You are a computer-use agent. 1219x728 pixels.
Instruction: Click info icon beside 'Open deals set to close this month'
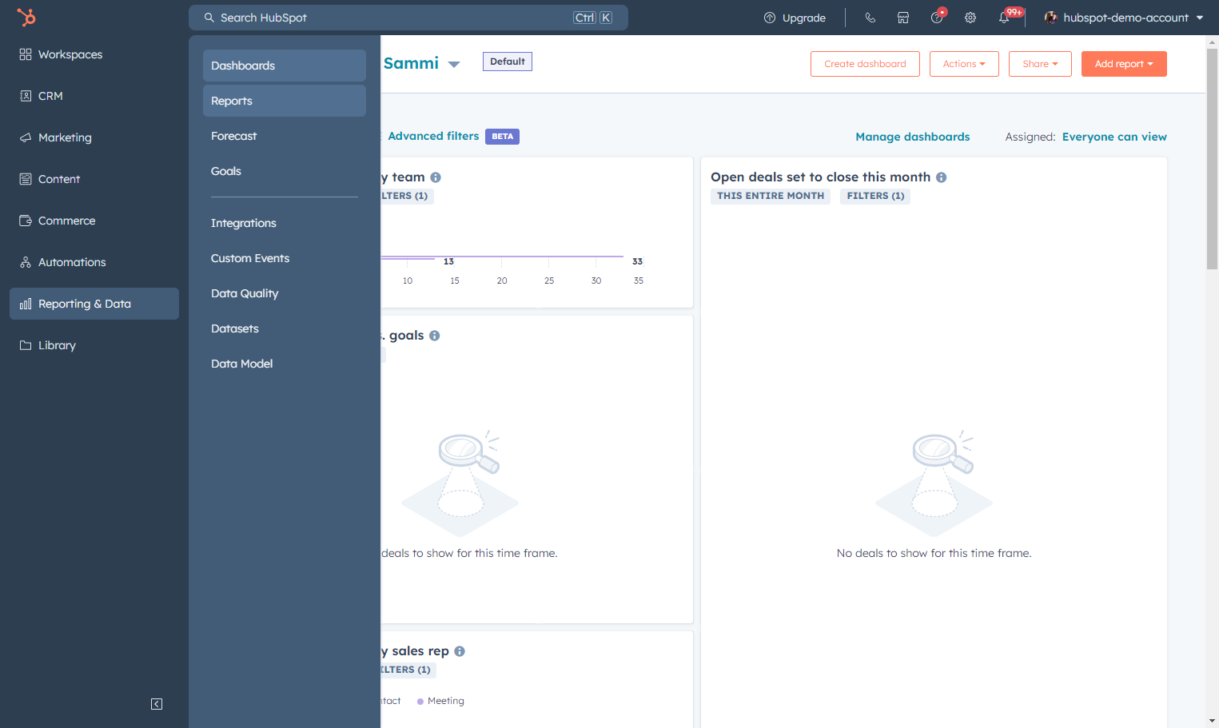click(942, 177)
